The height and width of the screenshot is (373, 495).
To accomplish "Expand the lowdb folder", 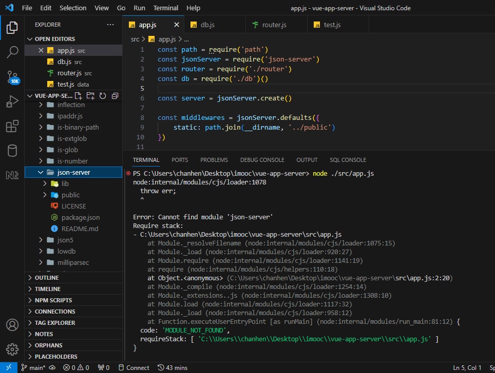I will tap(41, 252).
